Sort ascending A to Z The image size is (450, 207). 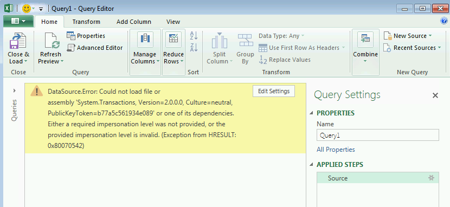pyautogui.click(x=194, y=36)
